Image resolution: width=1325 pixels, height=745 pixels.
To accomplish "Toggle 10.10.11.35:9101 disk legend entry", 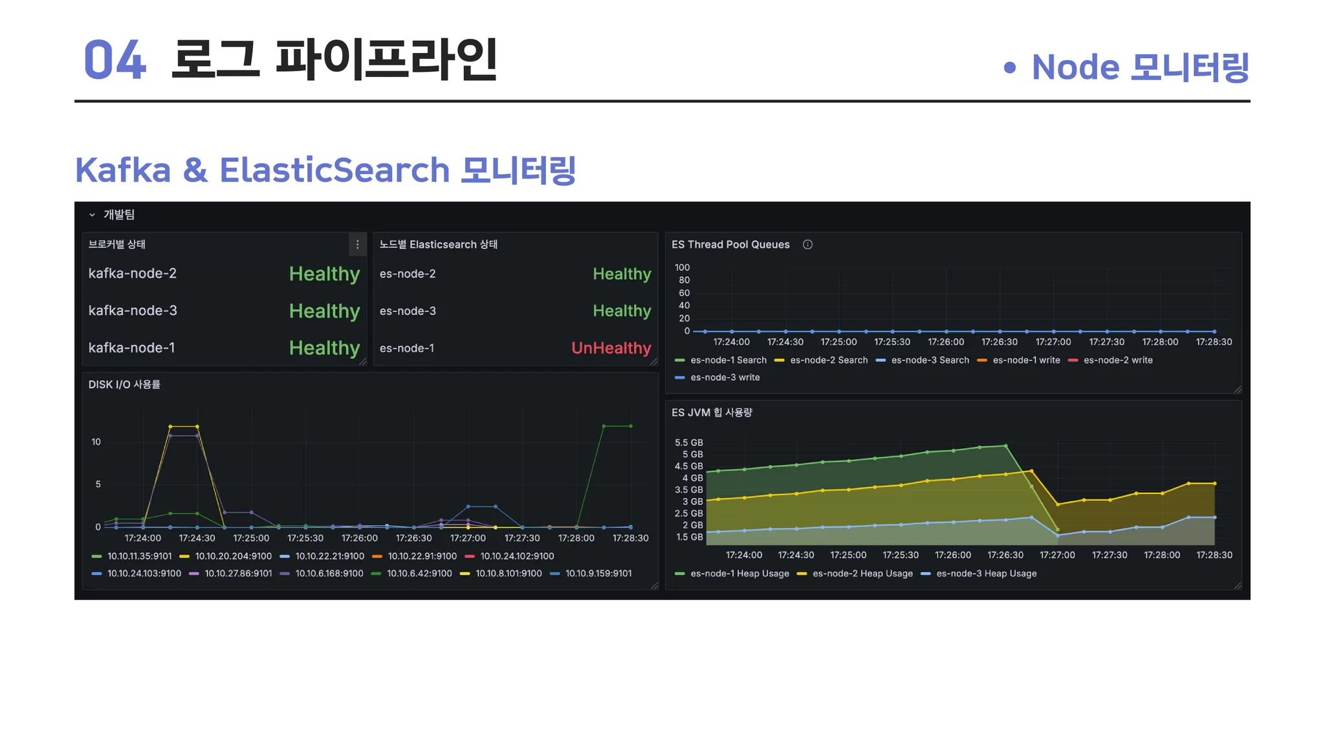I will point(139,556).
